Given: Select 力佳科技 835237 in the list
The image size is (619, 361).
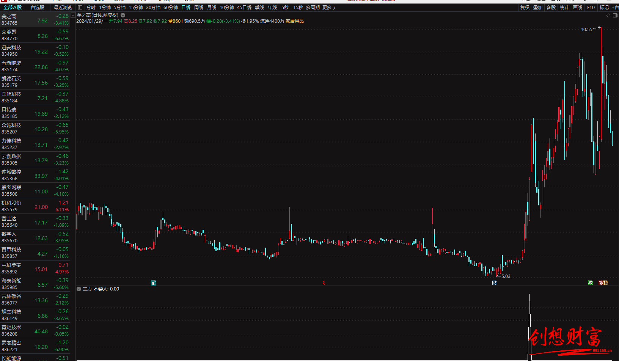Looking at the screenshot, I should (35, 144).
